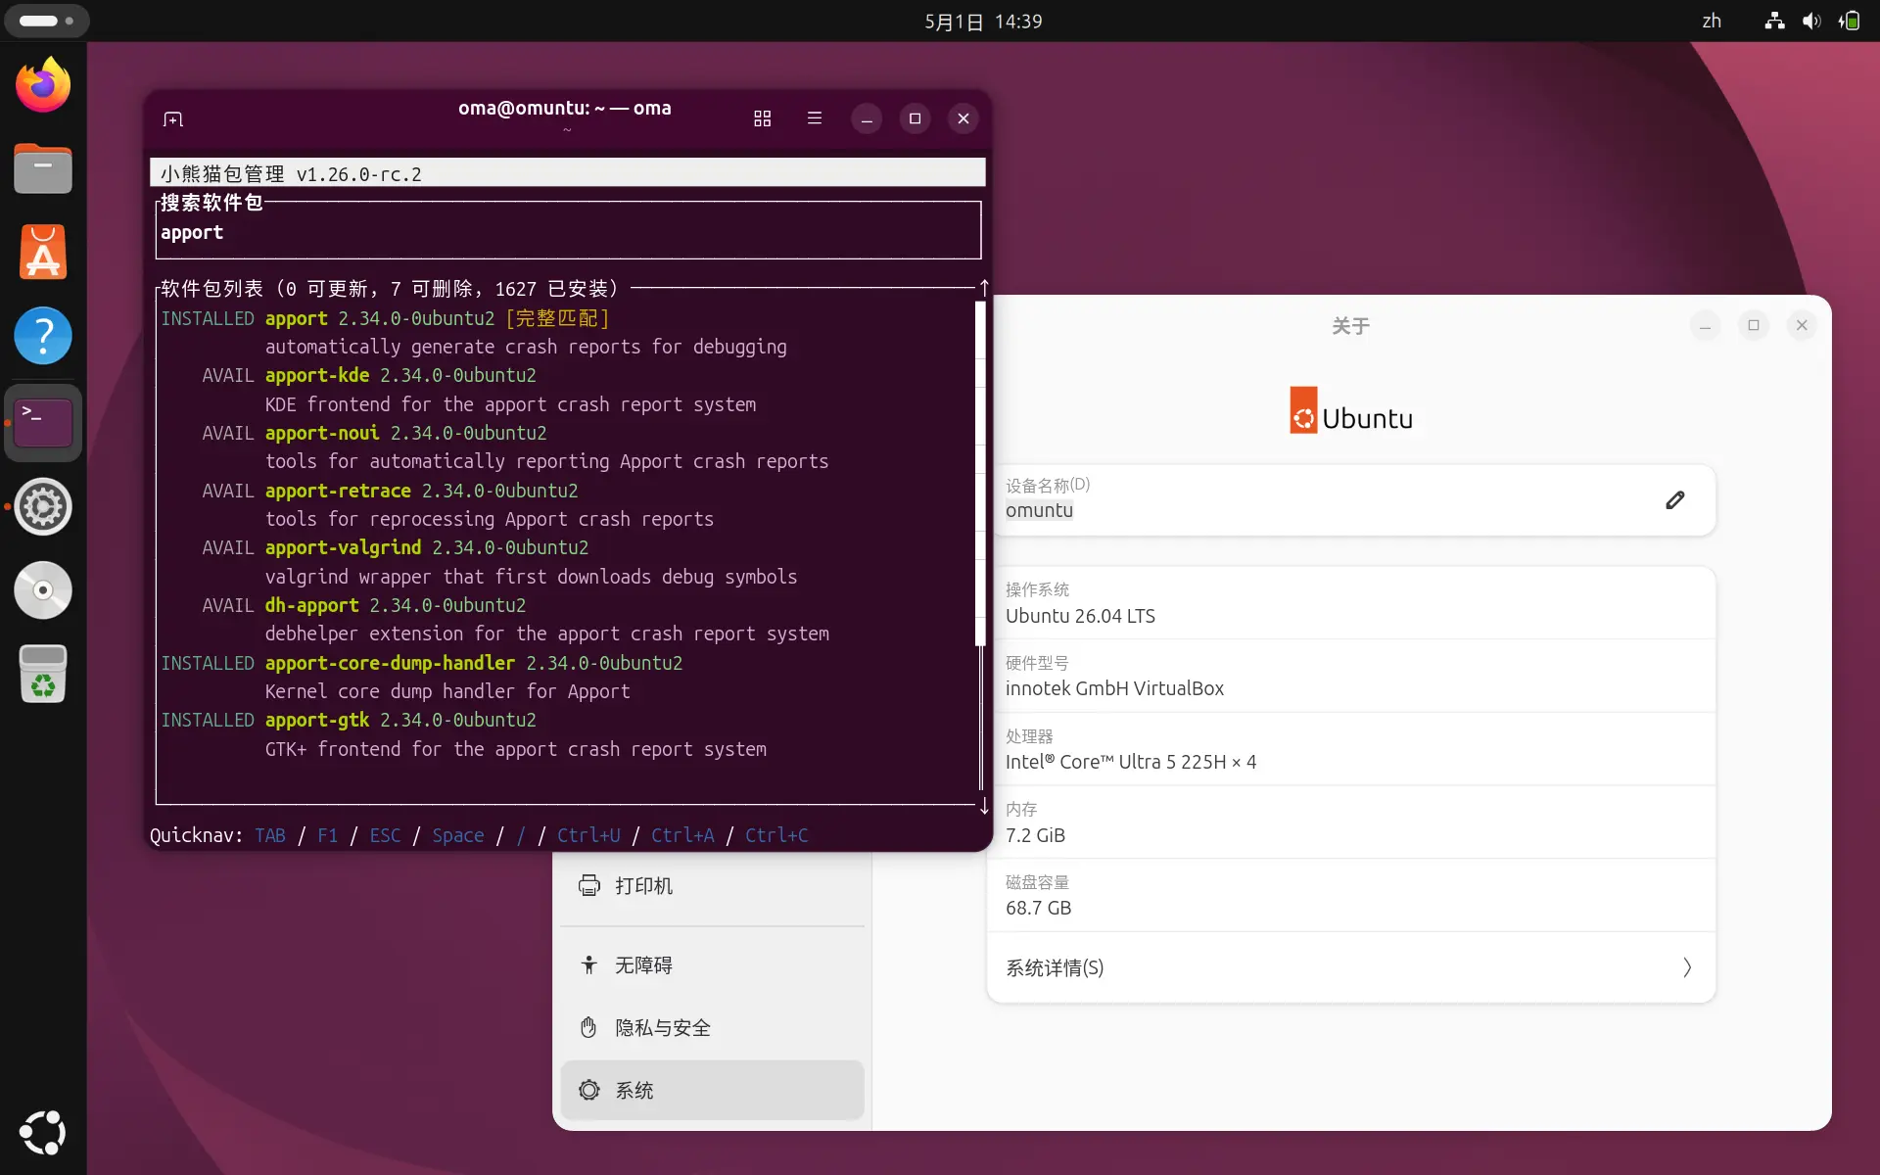The width and height of the screenshot is (1880, 1175).
Task: Open the Help dock icon
Action: [43, 336]
